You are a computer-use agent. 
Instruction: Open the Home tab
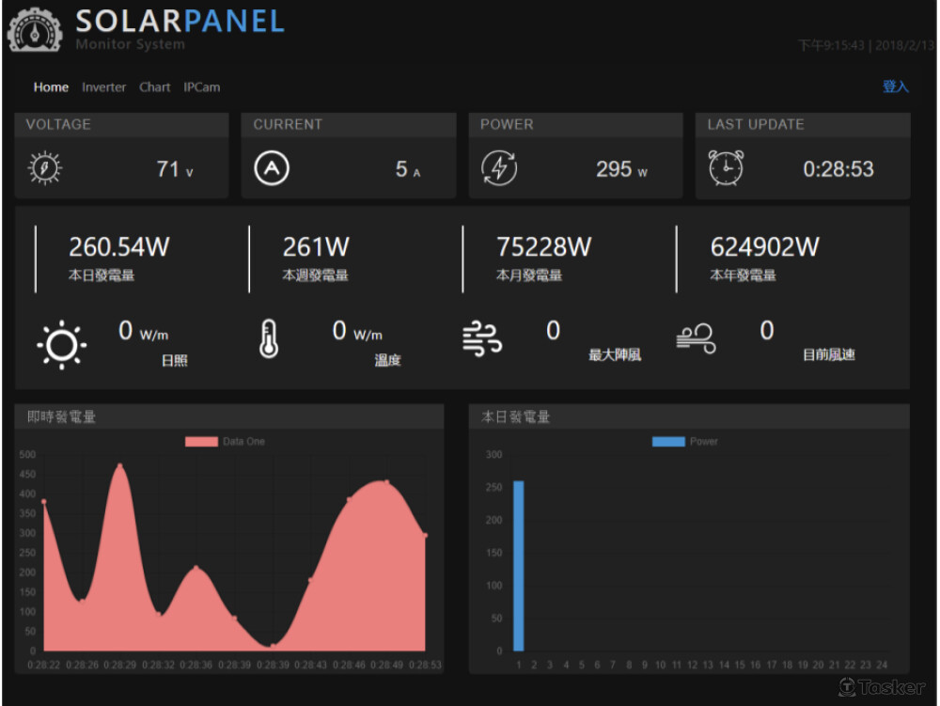click(51, 87)
